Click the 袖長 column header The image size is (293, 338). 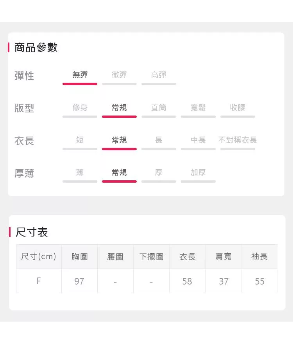click(259, 257)
